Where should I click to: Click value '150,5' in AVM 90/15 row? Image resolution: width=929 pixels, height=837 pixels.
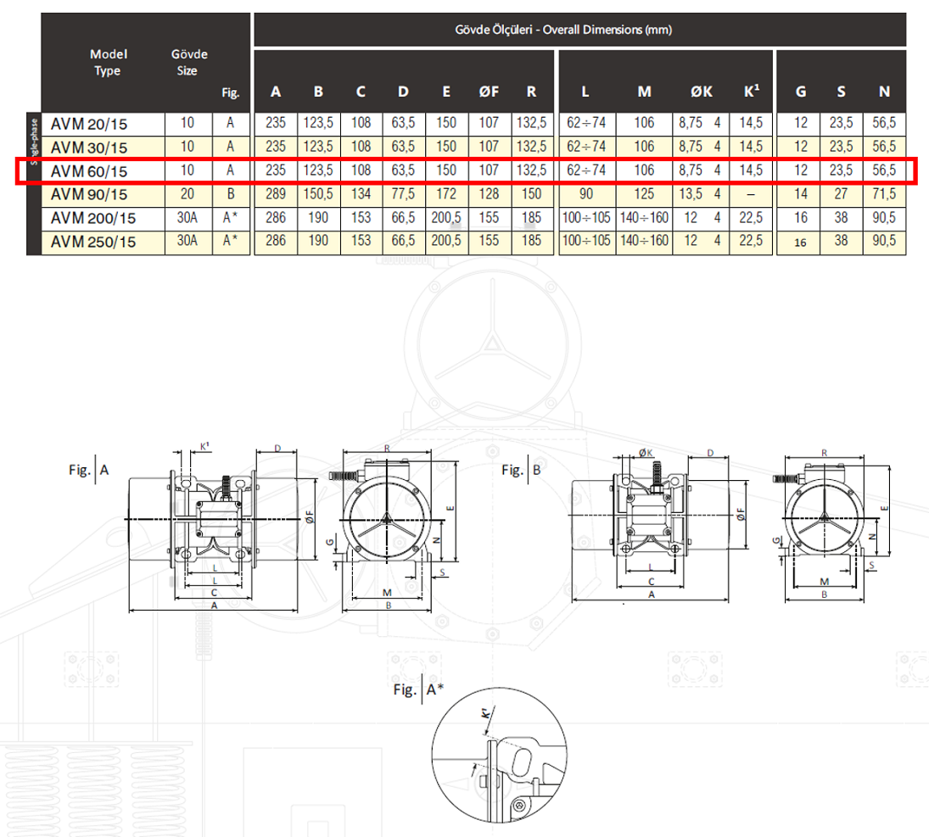[318, 194]
